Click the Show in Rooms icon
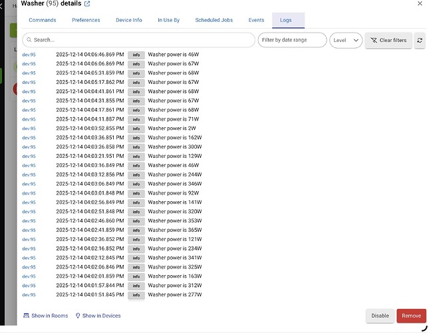The height and width of the screenshot is (333, 429). click(26, 316)
